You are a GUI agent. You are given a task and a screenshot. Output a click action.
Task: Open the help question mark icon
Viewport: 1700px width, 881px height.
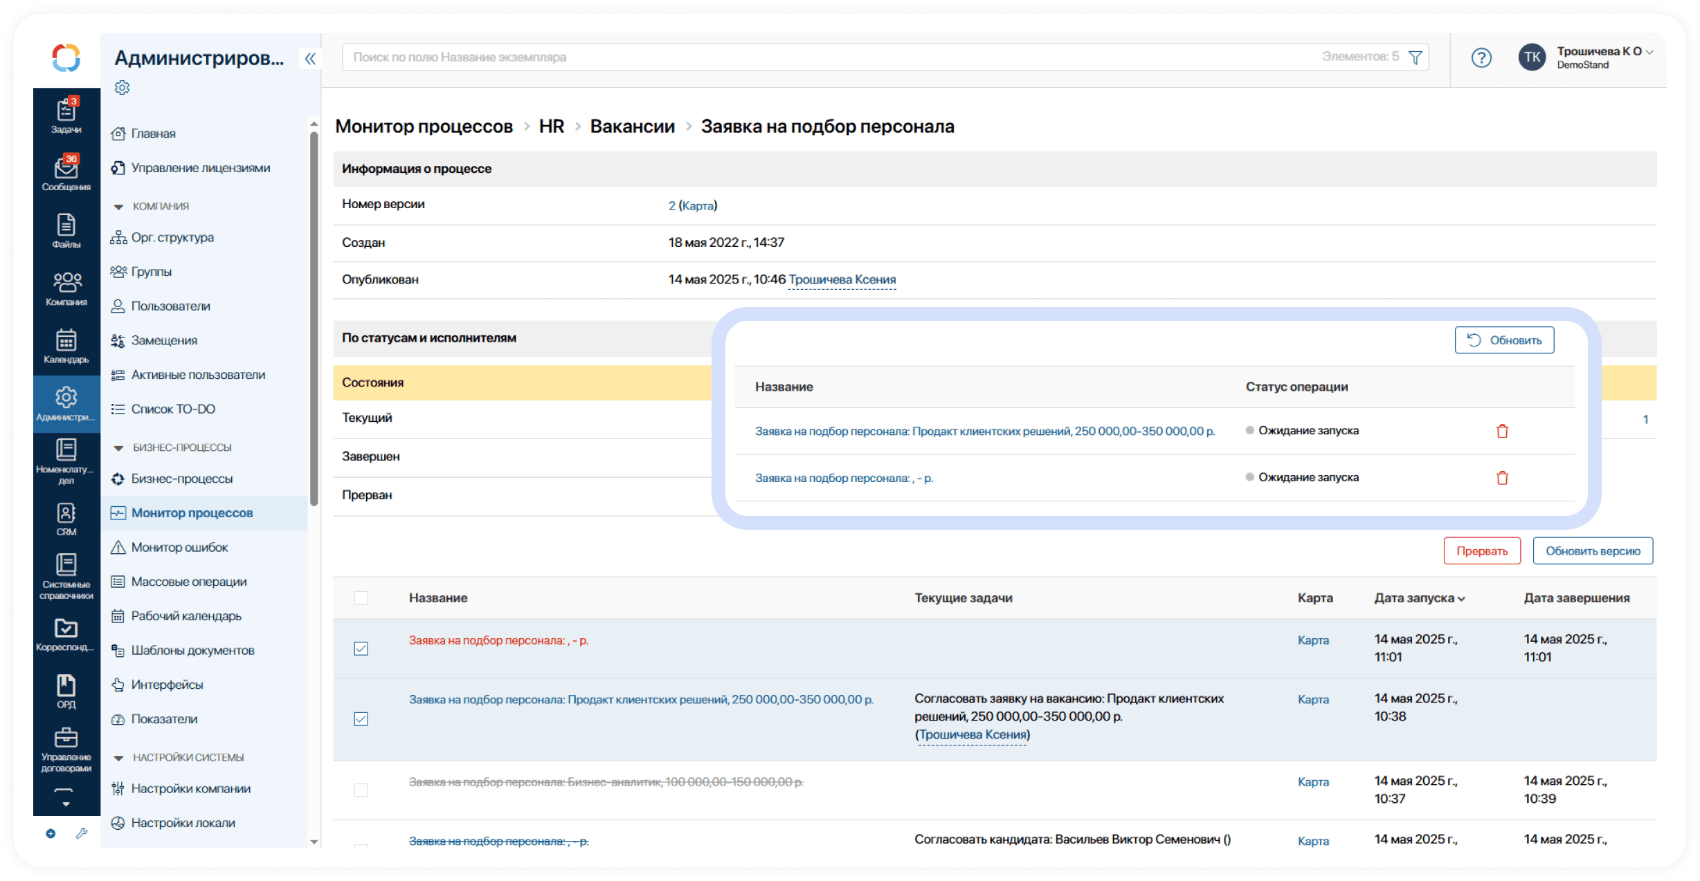click(x=1481, y=57)
